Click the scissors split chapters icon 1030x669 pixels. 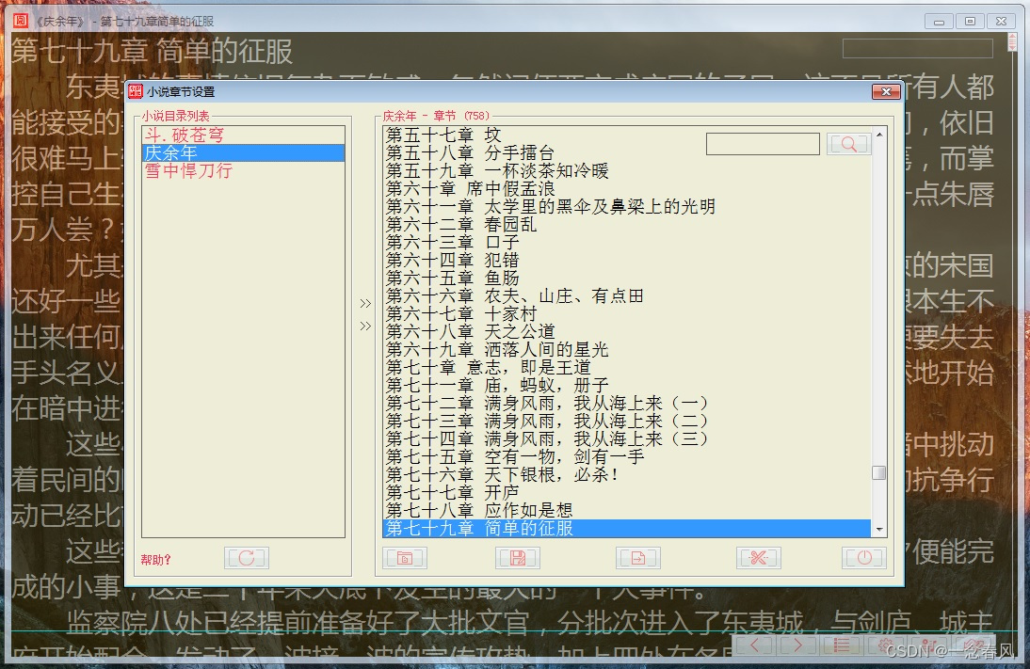point(759,558)
